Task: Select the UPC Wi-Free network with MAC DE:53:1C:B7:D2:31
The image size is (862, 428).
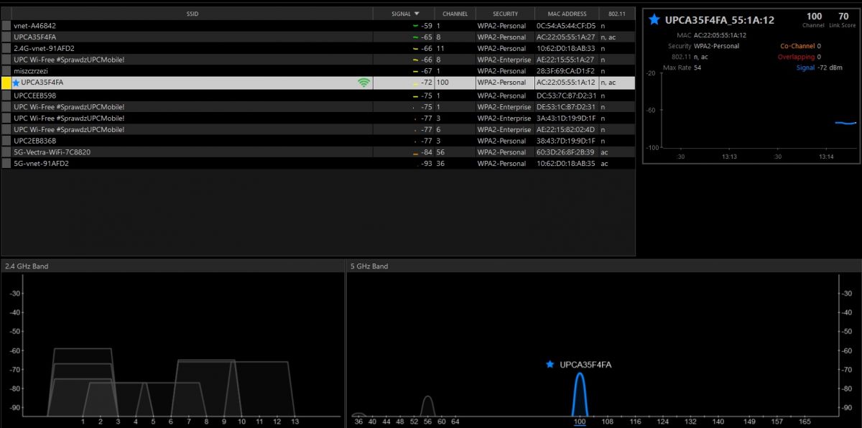Action: 69,107
